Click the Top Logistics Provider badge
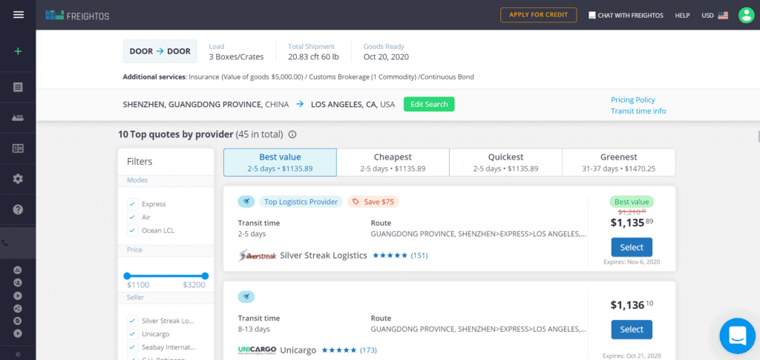The height and width of the screenshot is (360, 760). click(x=301, y=202)
